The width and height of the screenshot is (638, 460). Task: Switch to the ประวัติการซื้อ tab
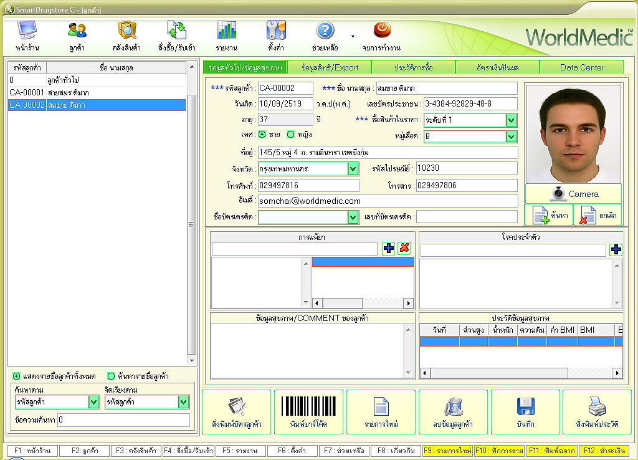(x=413, y=67)
